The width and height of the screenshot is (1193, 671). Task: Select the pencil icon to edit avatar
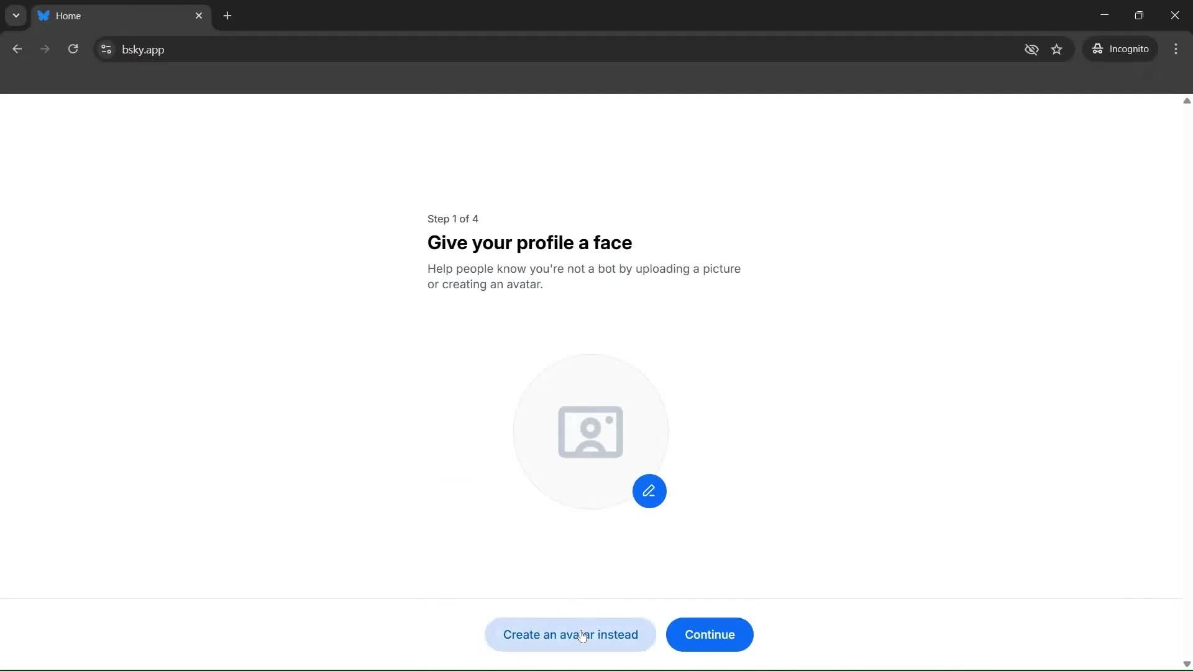pos(649,491)
